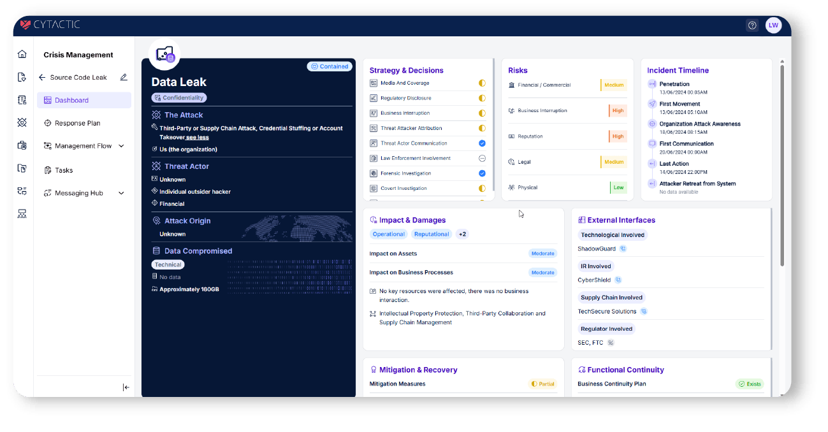The width and height of the screenshot is (828, 432).
Task: Click the Contained status badge
Action: coord(329,66)
